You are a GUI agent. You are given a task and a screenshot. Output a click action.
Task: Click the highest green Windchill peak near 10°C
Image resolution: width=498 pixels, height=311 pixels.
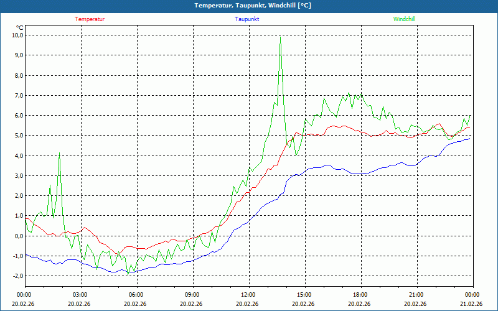click(x=280, y=37)
